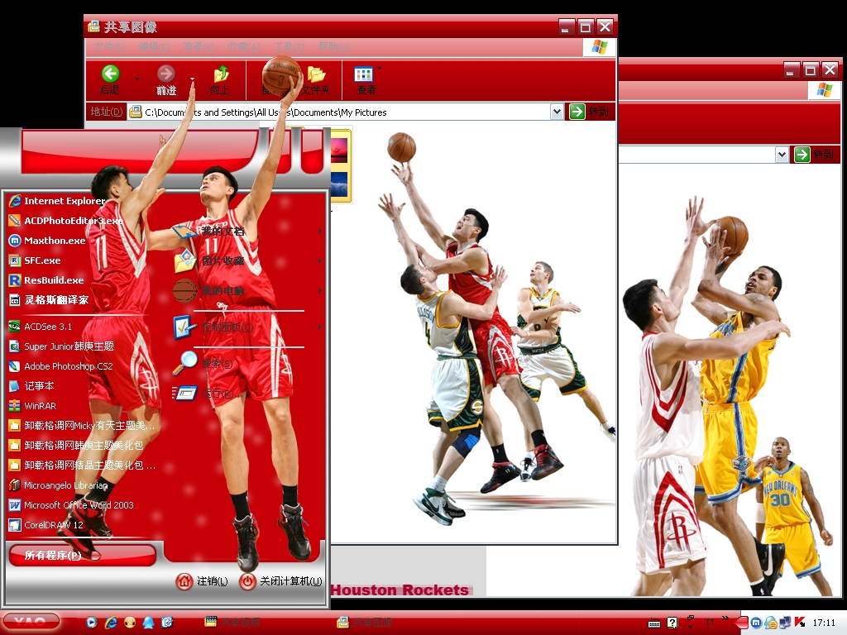847x635 pixels.
Task: Open ACDSee 3.1 from the Start menu
Action: [41, 327]
